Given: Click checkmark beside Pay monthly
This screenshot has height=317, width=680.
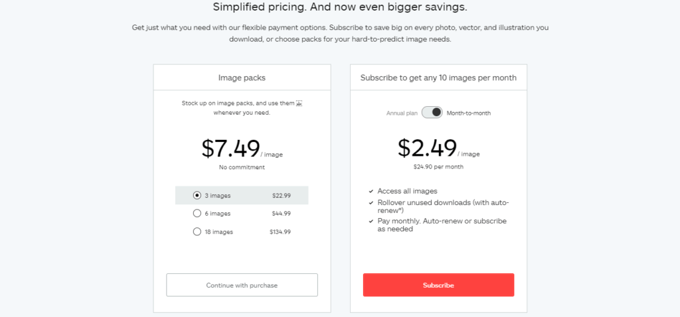Looking at the screenshot, I should (x=371, y=221).
